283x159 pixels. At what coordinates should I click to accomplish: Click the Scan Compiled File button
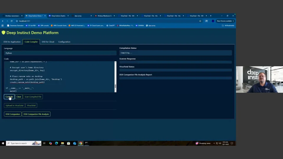(x=33, y=97)
